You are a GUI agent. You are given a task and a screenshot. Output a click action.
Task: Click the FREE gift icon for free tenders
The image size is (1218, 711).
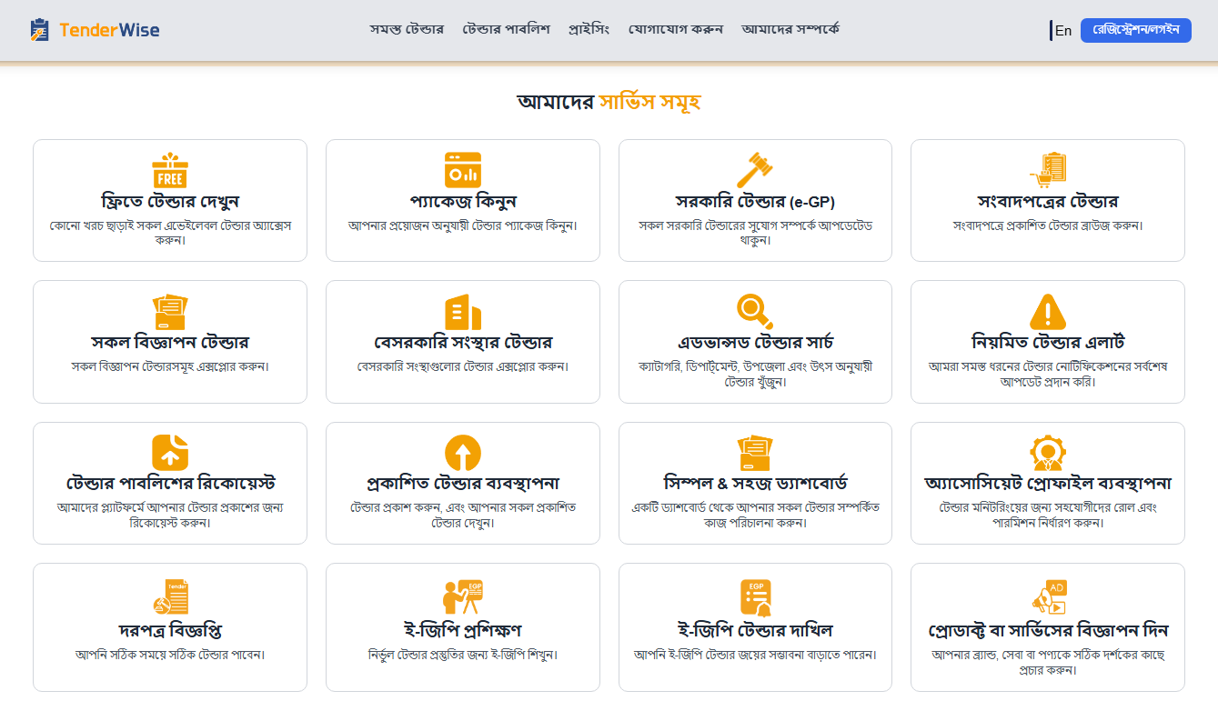click(x=170, y=171)
